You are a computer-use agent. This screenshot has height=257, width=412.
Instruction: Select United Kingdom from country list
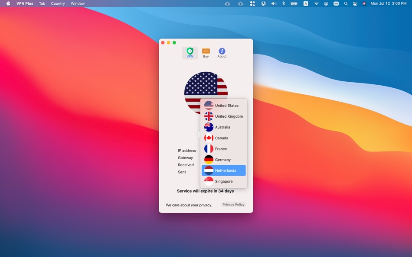pos(224,116)
